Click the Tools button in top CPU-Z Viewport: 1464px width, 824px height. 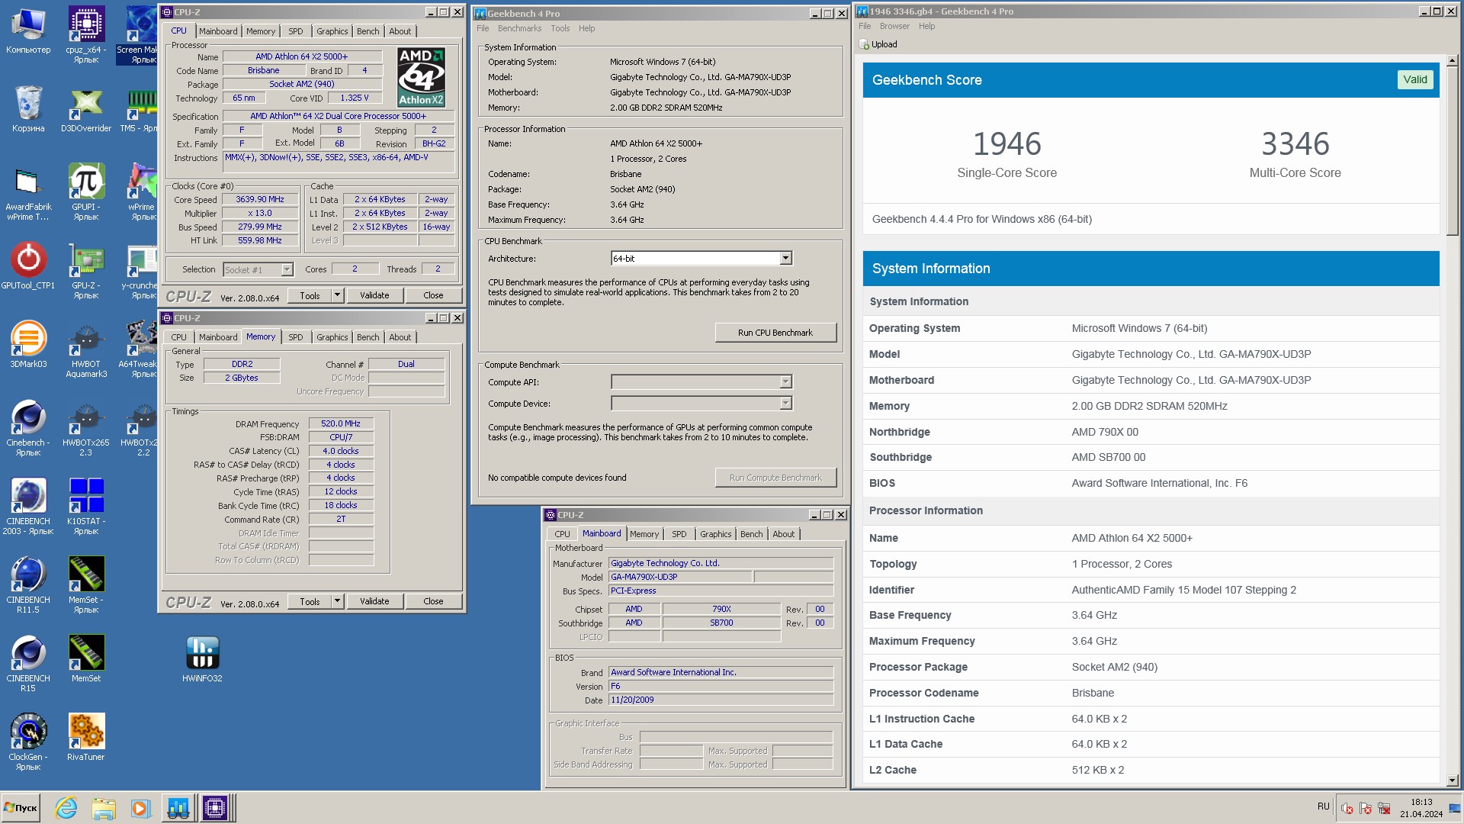310,295
